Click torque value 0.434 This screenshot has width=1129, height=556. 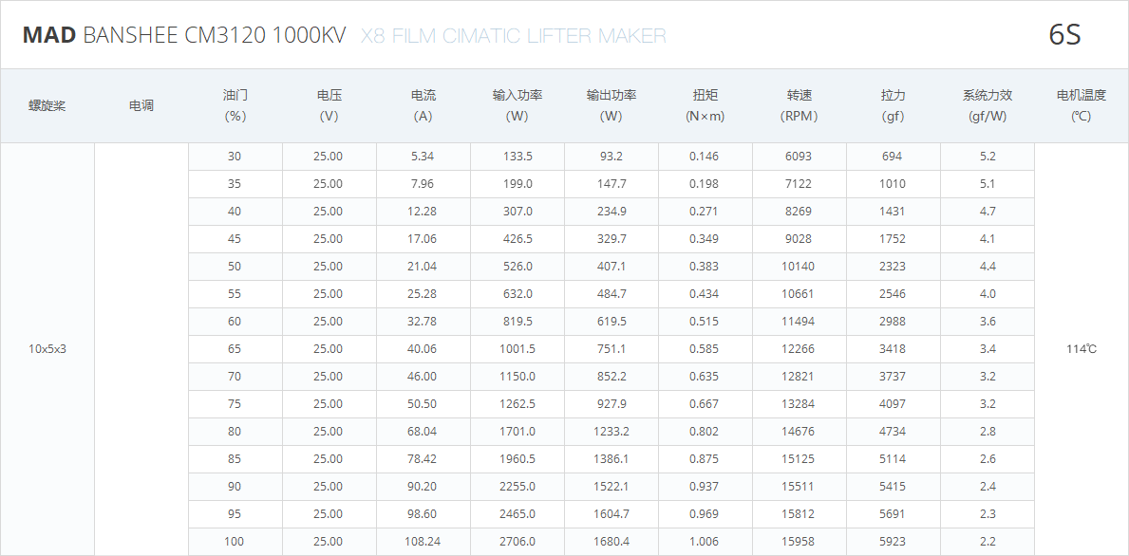tap(705, 293)
